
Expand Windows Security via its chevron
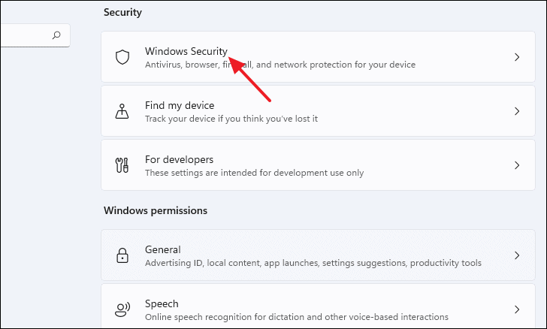pyautogui.click(x=517, y=57)
